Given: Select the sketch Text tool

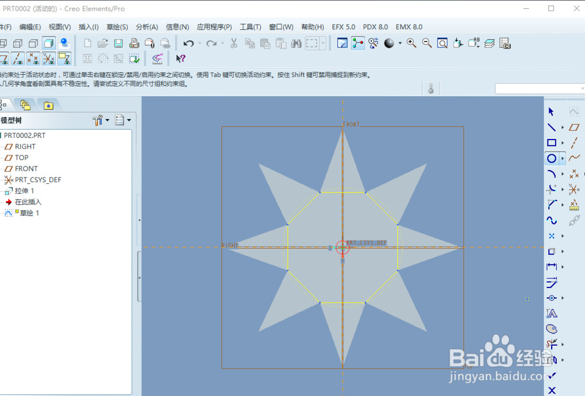Looking at the screenshot, I should pos(552,313).
